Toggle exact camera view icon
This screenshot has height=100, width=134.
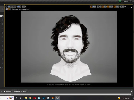(x=9, y=9)
